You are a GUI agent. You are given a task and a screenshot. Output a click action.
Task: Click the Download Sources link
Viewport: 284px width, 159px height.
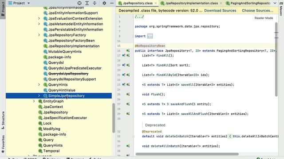click(x=220, y=11)
